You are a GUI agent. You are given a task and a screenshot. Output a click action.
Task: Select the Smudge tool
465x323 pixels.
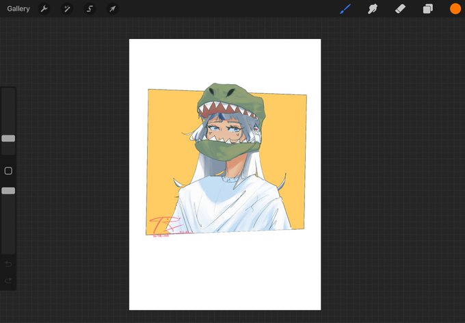pos(373,9)
